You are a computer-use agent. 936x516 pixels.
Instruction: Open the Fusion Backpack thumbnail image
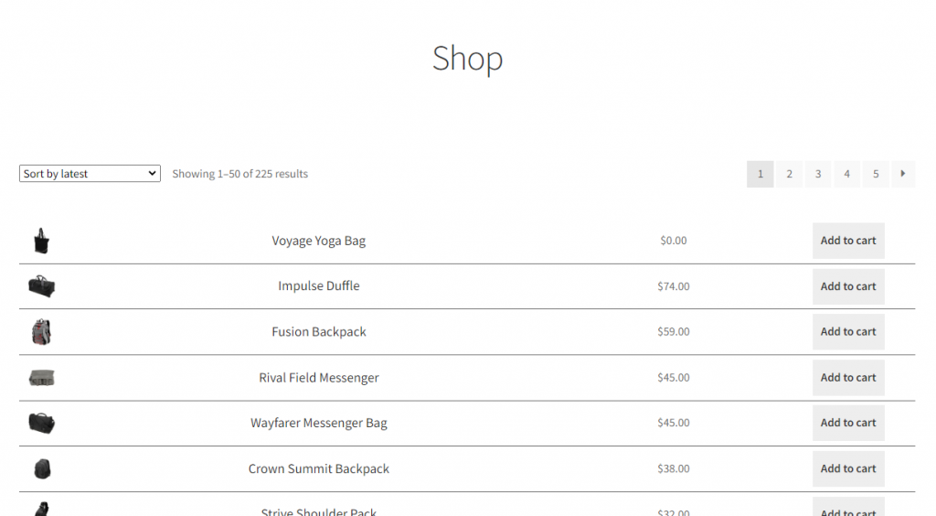pyautogui.click(x=41, y=331)
